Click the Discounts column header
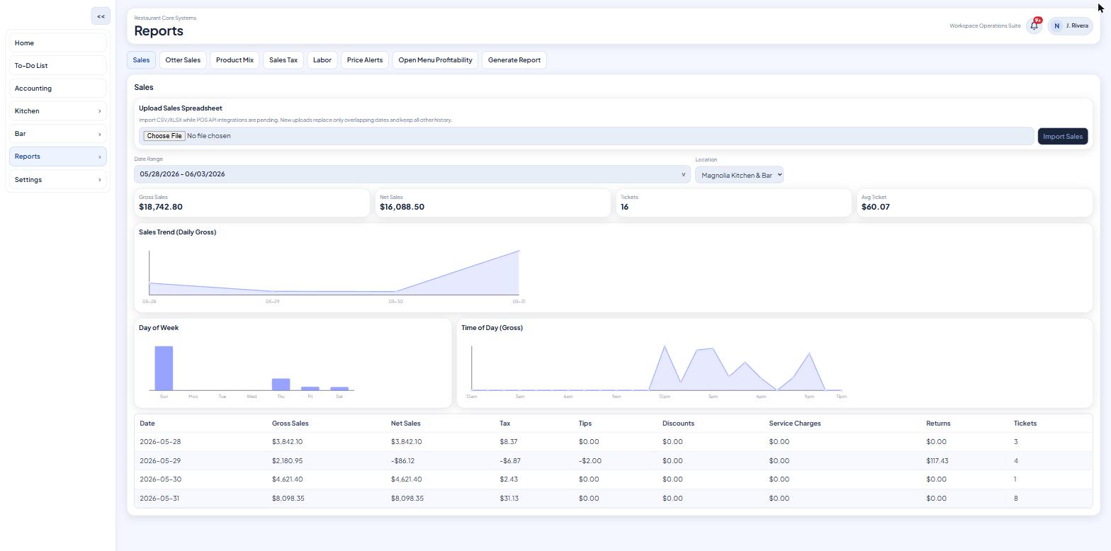 [x=678, y=424]
